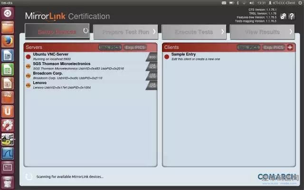The image size is (304, 190).
Task: Switch to View Results tab
Action: pyautogui.click(x=262, y=32)
